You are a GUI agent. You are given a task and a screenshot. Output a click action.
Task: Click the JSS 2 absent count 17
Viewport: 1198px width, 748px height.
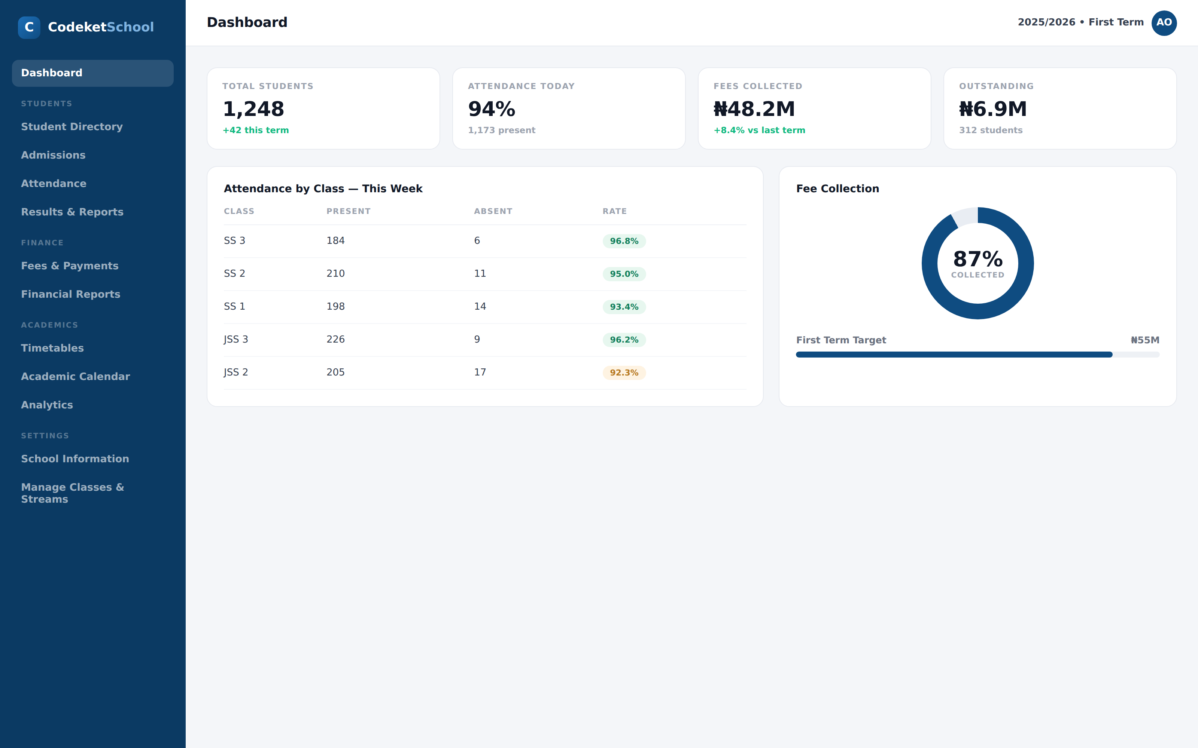pyautogui.click(x=480, y=373)
